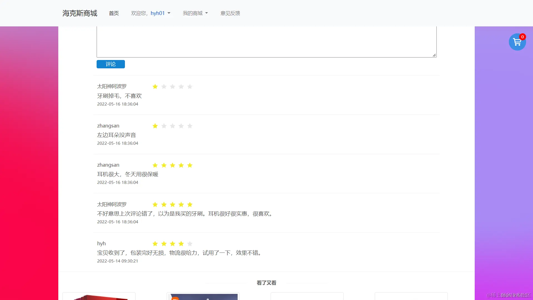Screen dimensions: 533x300
Task: Select the third star in the rating row
Action: tap(172, 86)
